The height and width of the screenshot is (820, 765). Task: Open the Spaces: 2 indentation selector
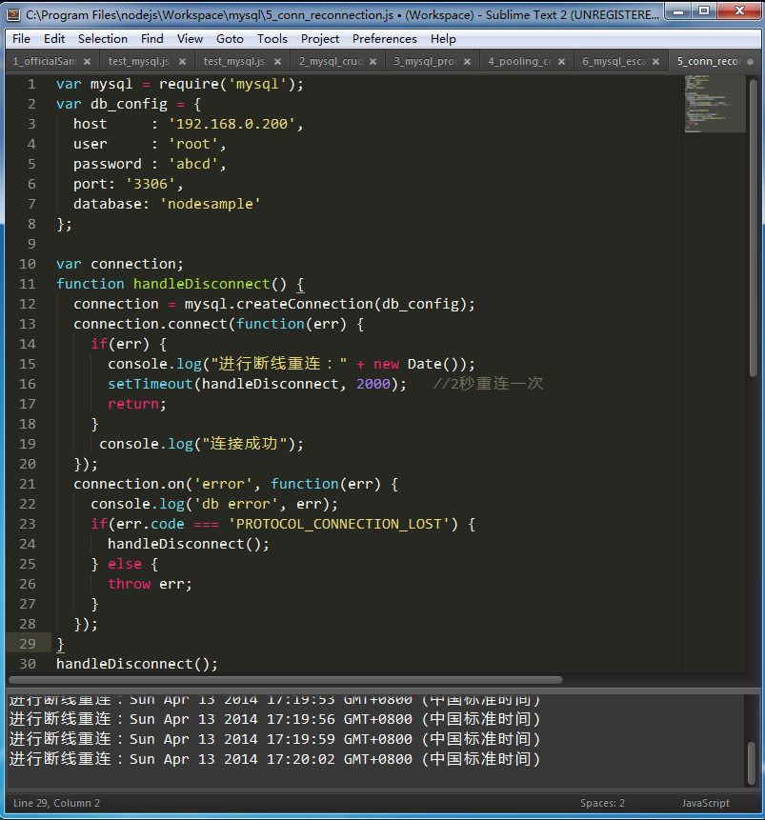click(x=602, y=803)
